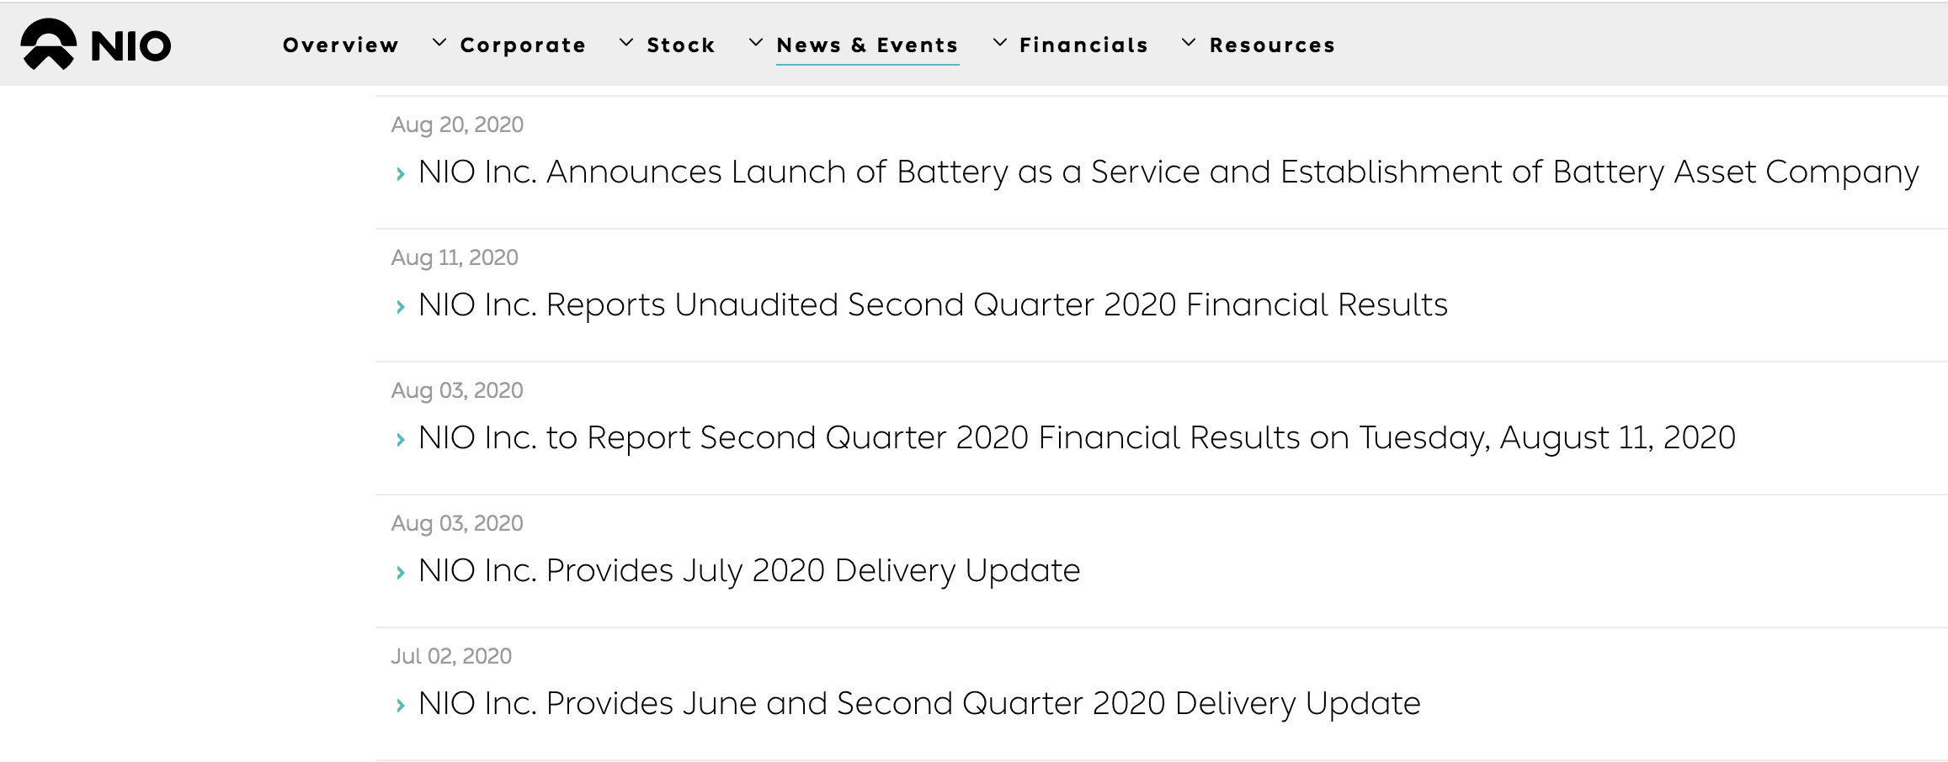Image resolution: width=1948 pixels, height=762 pixels.
Task: Open the Resources navigation item
Action: tap(1272, 45)
